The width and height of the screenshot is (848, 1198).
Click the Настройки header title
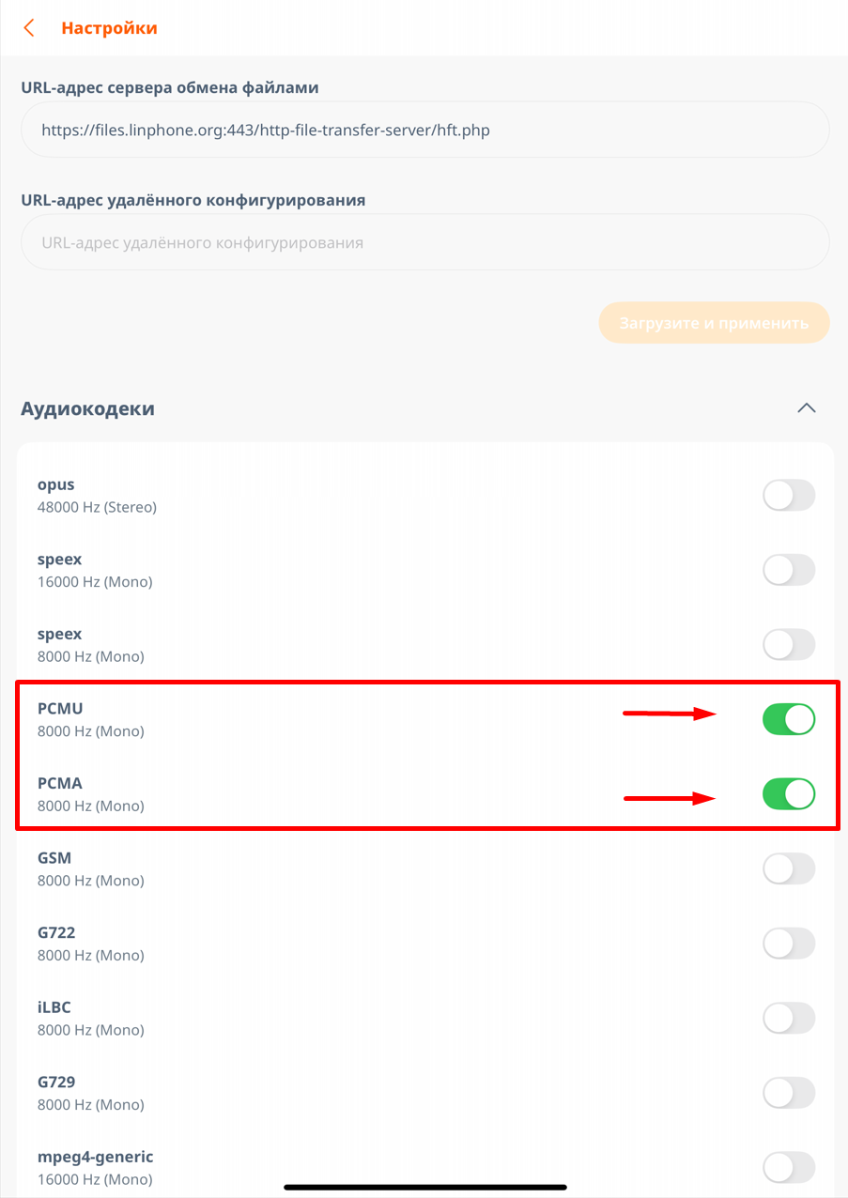coord(109,28)
